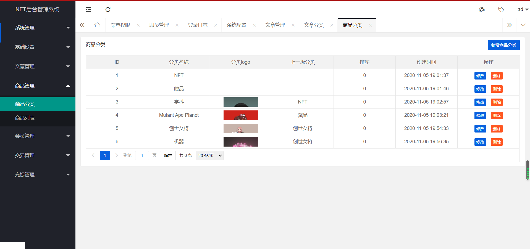Viewport: 530px width, 249px height.
Task: Close the 系统配置 tab with its x icon
Action: [254, 25]
